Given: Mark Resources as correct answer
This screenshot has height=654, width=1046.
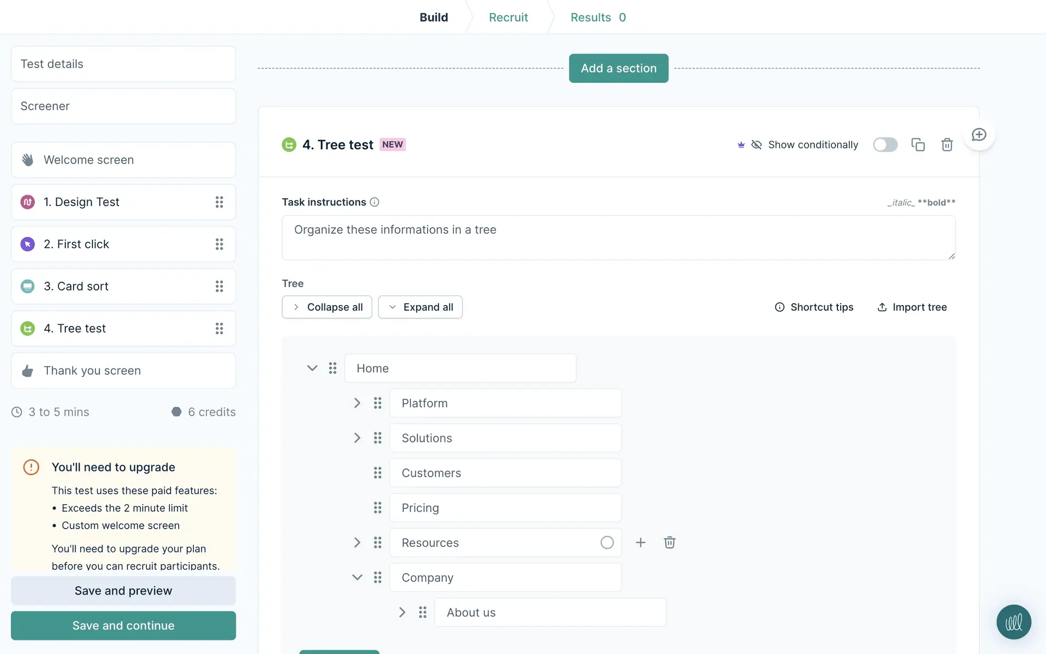Looking at the screenshot, I should click(607, 542).
